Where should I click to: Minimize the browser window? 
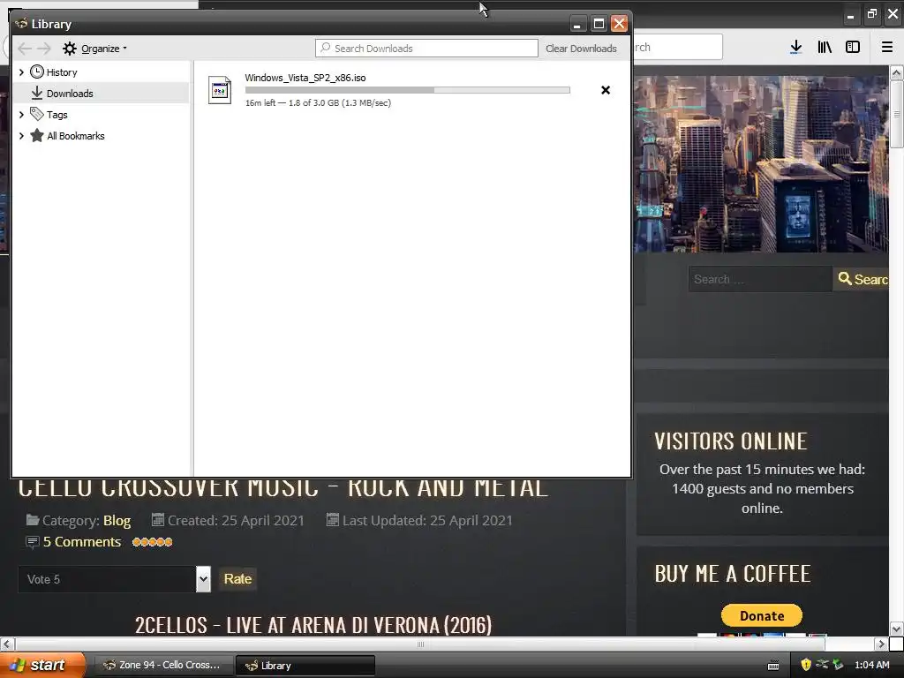pos(850,16)
